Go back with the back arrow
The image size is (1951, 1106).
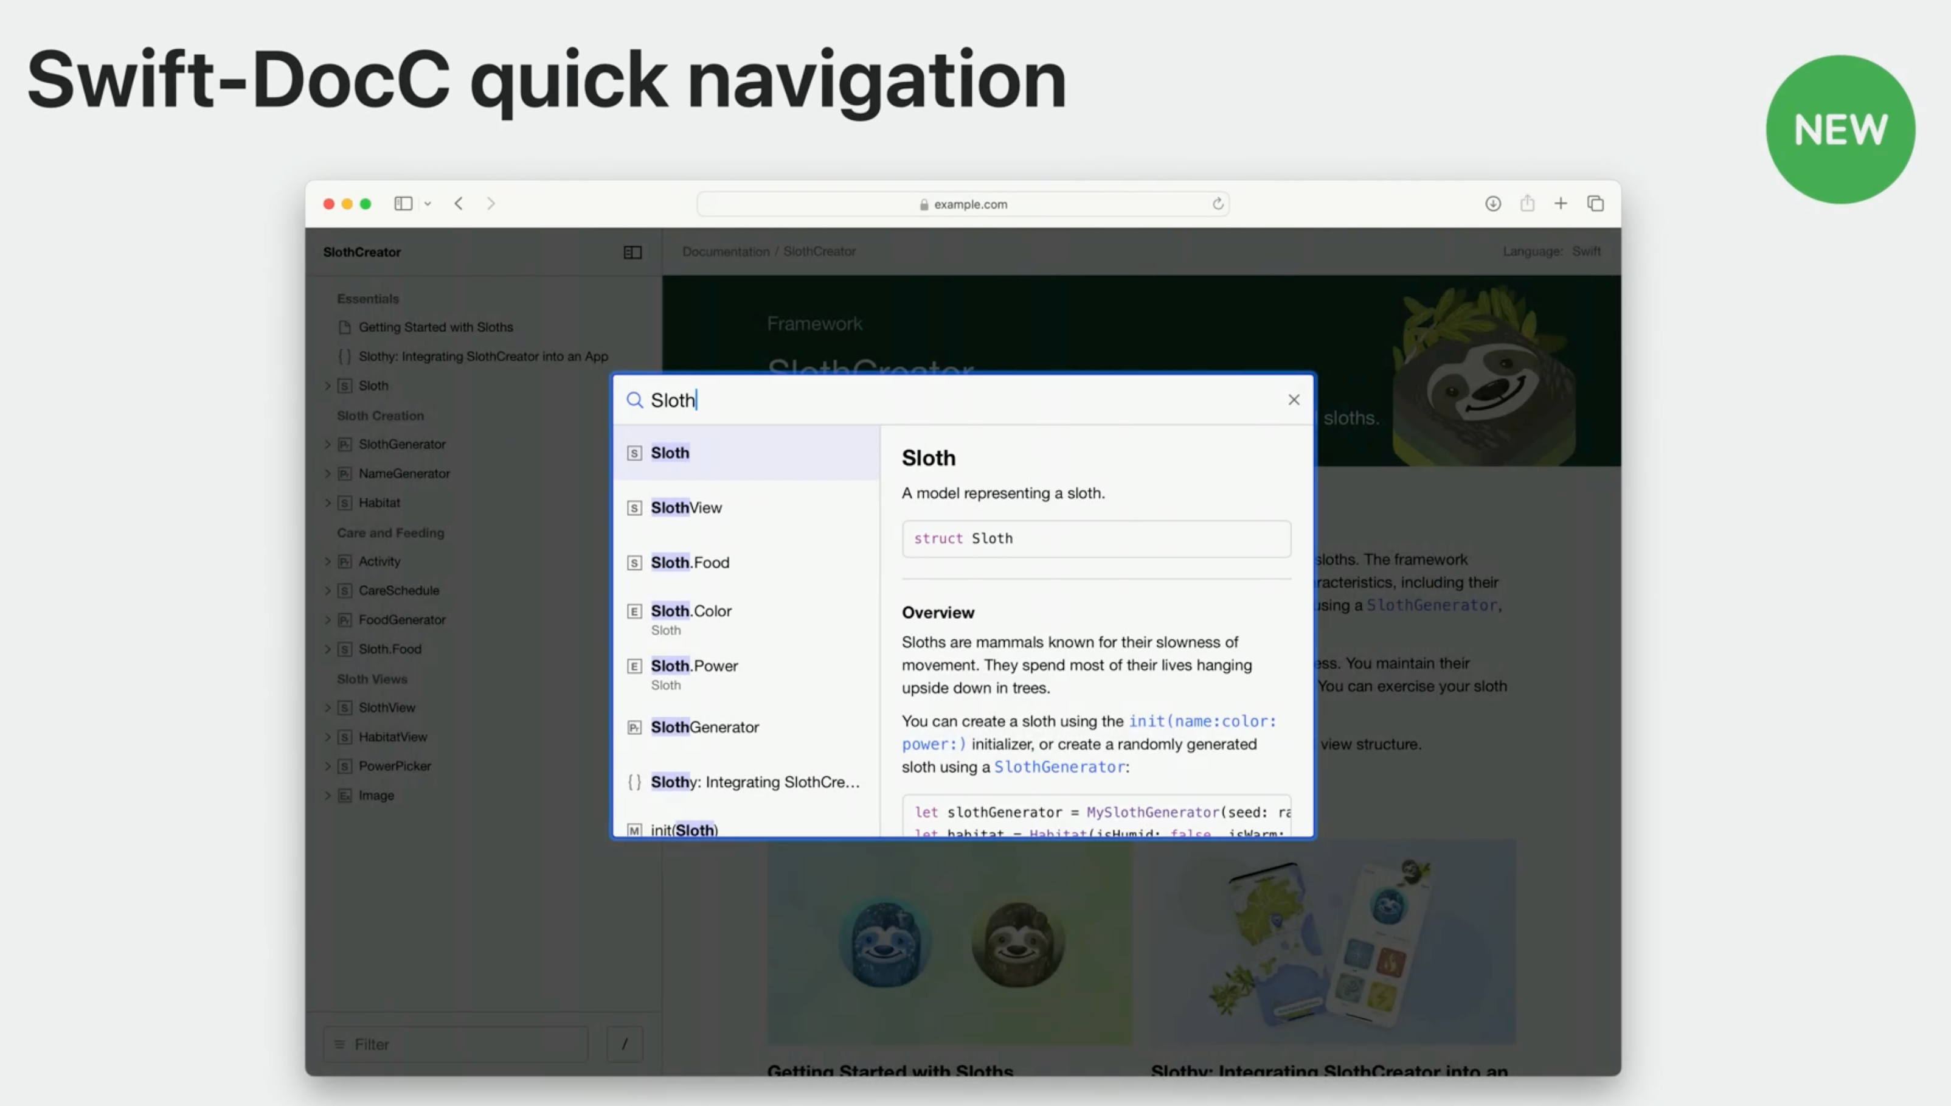459,204
